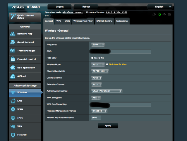Open the IPv6 settings menu item
Screen dimensions: 187x141
(x=25, y=118)
